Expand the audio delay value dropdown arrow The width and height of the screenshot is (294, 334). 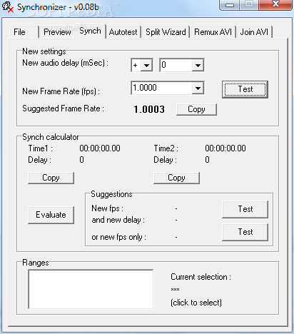(198, 65)
